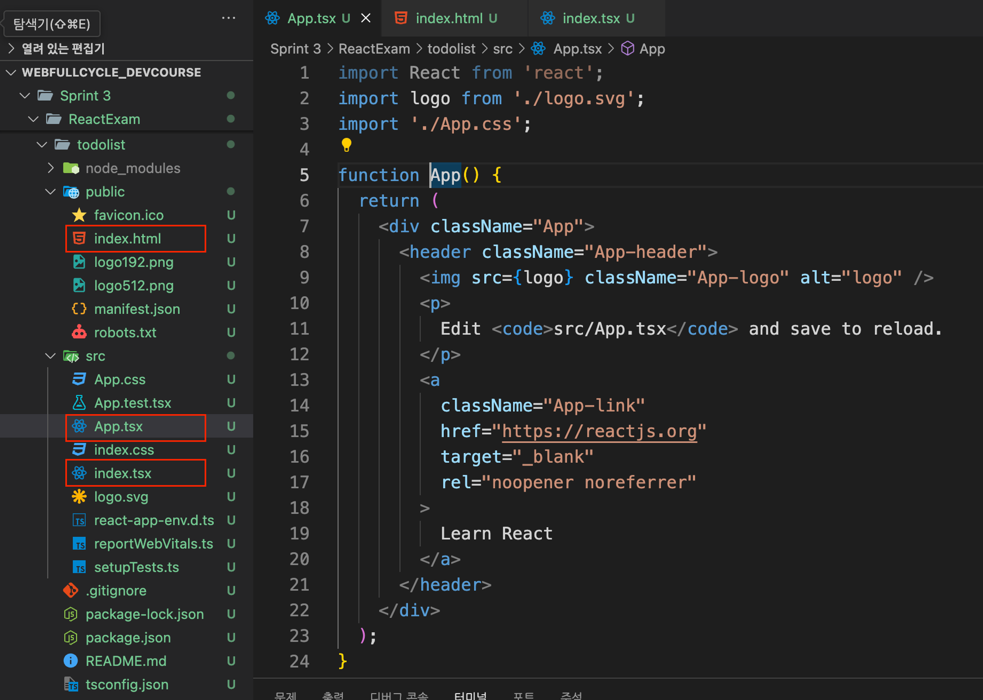Click the logo.svg asterisk icon
Viewport: 983px width, 700px height.
tap(79, 497)
